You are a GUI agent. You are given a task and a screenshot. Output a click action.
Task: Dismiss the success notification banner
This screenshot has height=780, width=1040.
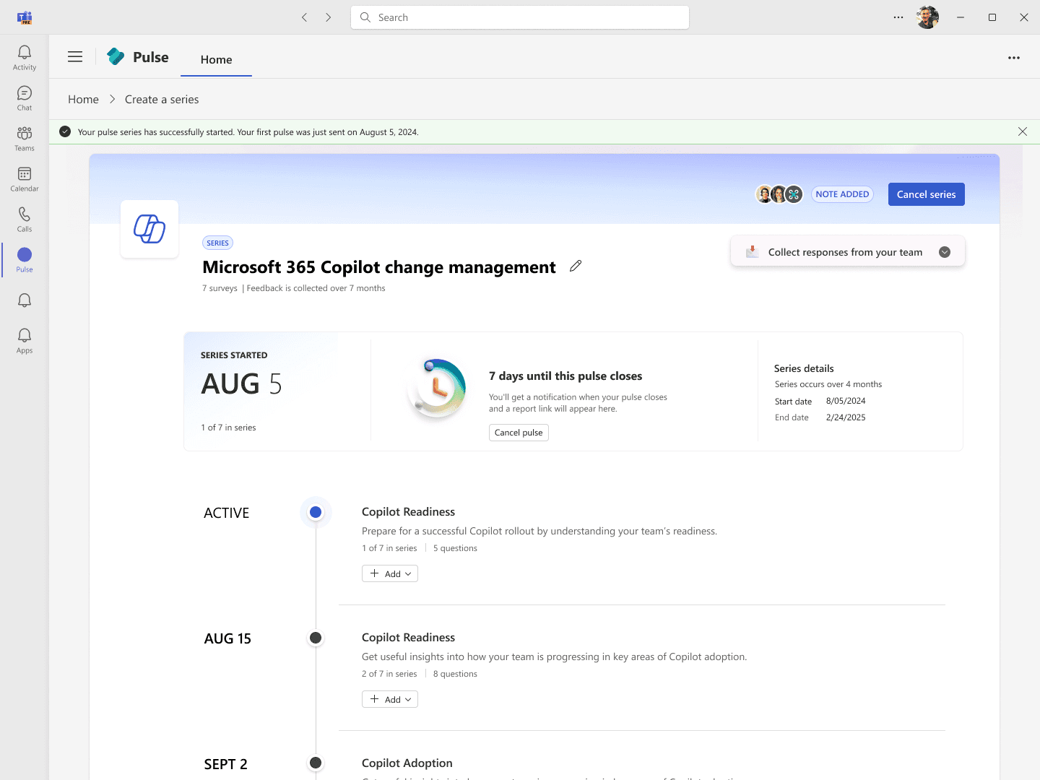(1023, 131)
